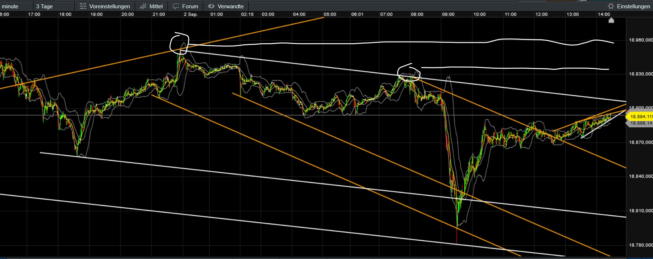Click the 18:00 time axis label
This screenshot has height=259, width=653.
65,14
